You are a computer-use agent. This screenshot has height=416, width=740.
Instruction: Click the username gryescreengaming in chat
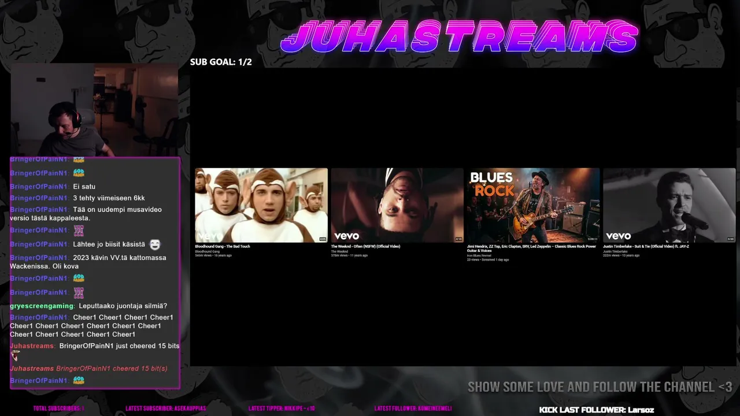point(42,306)
